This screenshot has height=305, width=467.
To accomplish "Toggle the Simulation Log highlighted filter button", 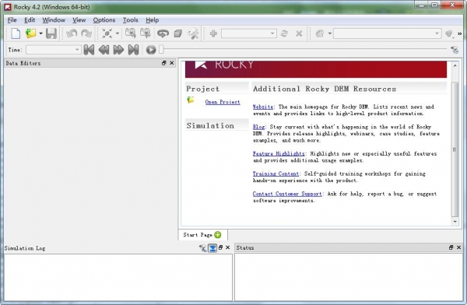I will coord(212,247).
